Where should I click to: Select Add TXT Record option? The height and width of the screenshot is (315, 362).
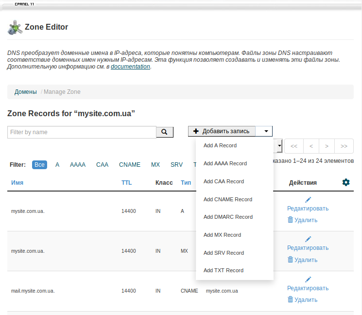click(x=224, y=270)
